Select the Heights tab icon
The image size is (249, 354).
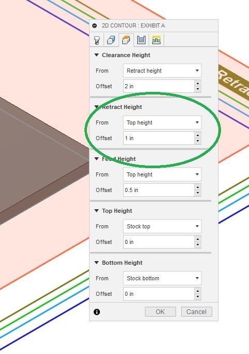pyautogui.click(x=126, y=40)
